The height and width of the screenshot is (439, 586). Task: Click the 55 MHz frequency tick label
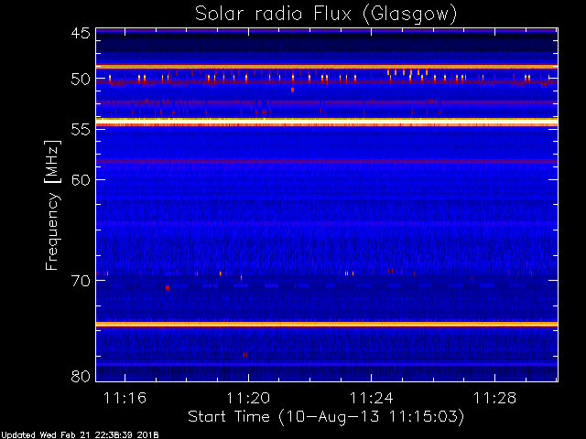click(x=80, y=130)
